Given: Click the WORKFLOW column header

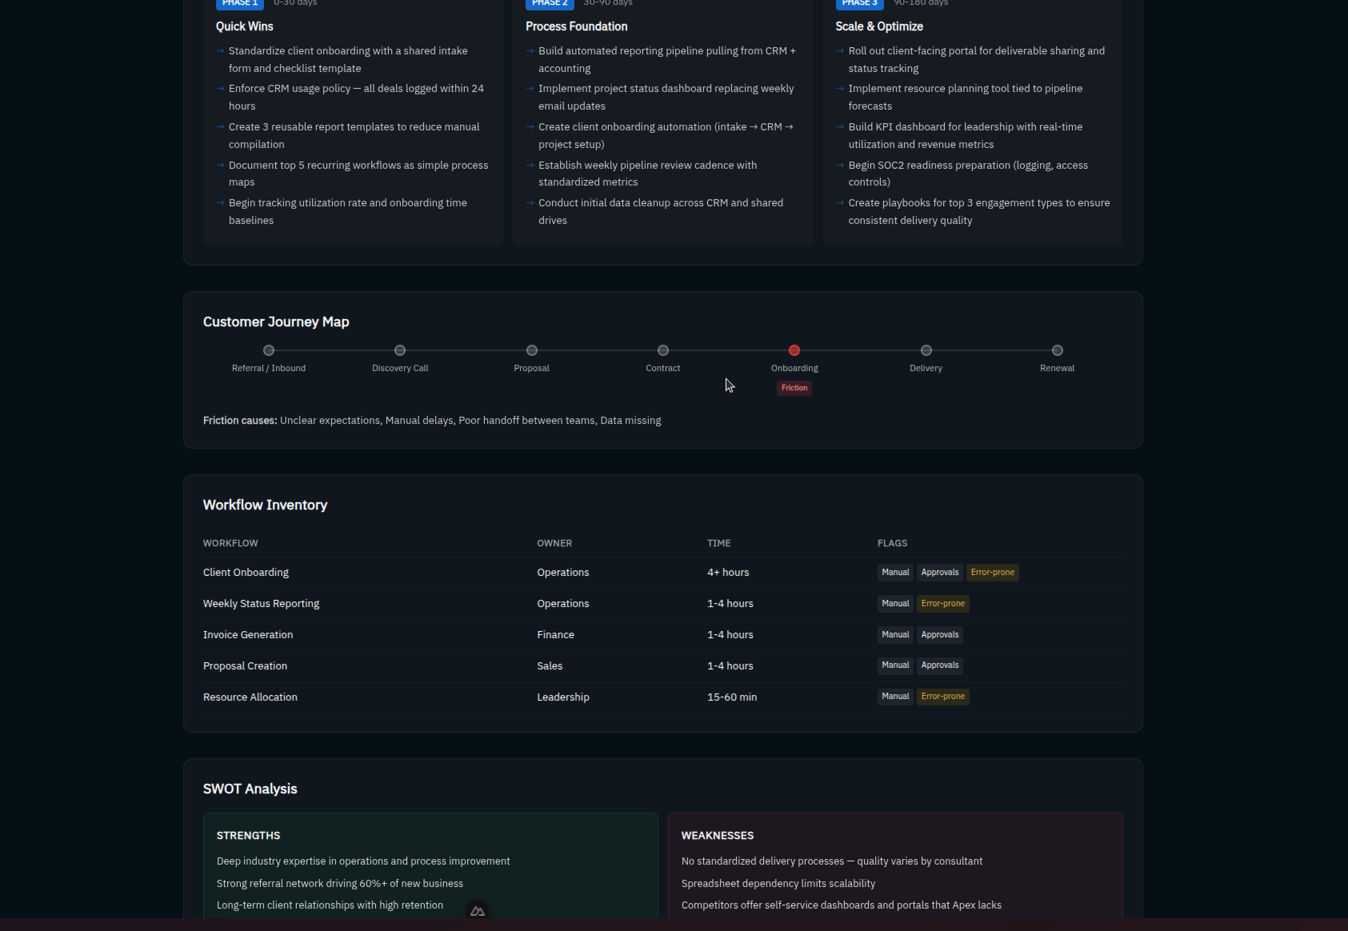Looking at the screenshot, I should click(230, 543).
